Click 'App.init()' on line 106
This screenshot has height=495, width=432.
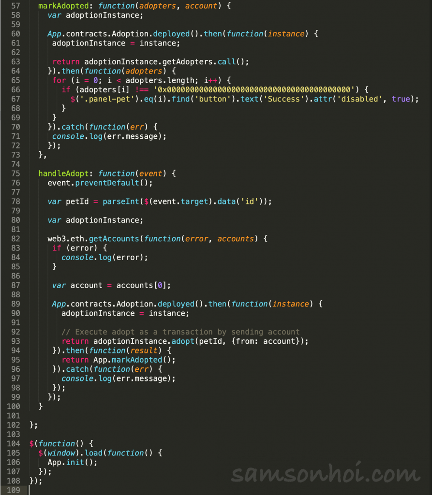[x=71, y=462]
